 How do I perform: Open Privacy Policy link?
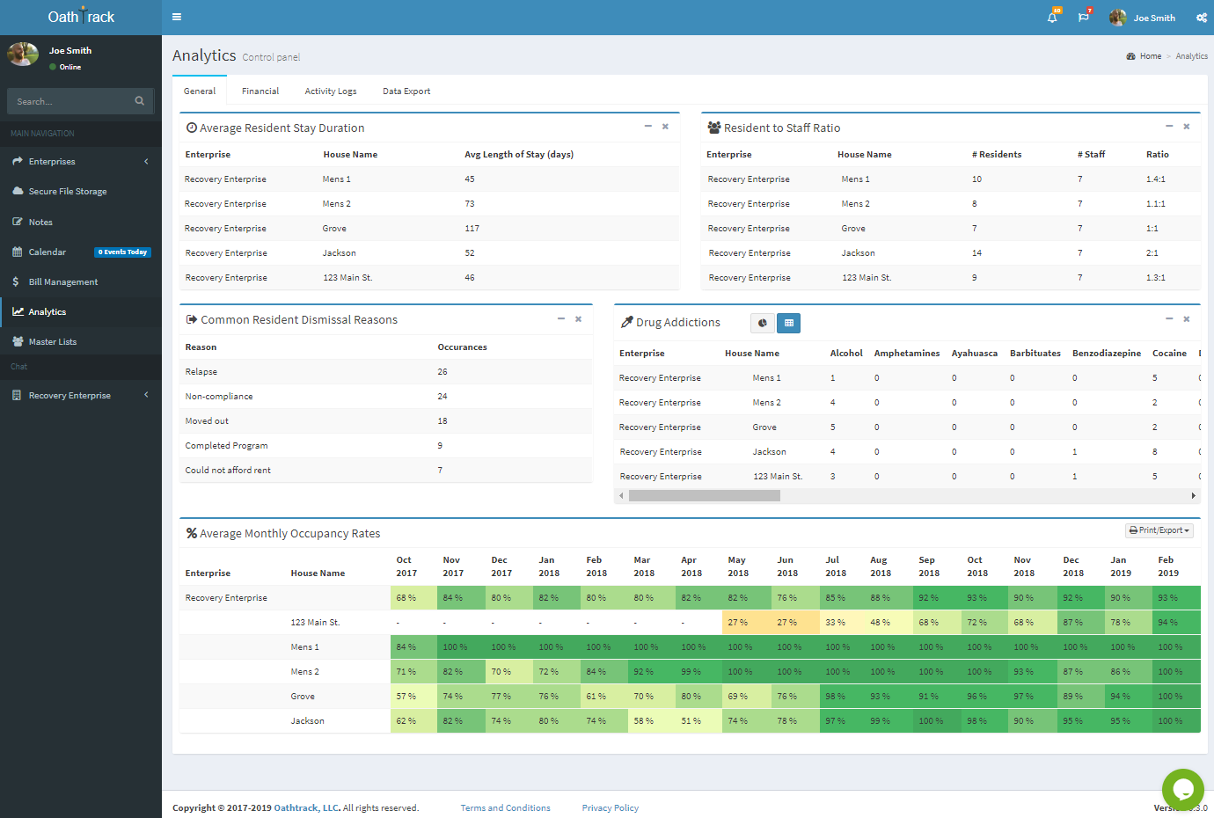click(611, 808)
